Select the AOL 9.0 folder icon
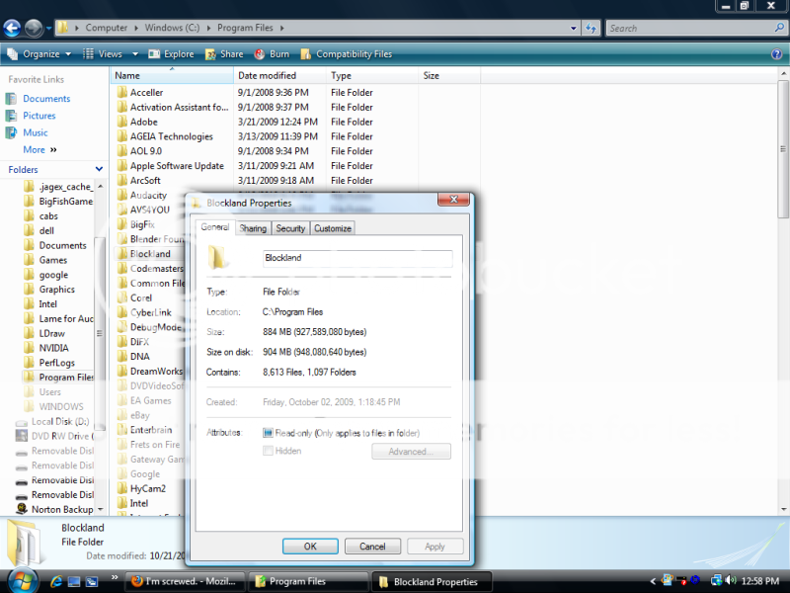The image size is (790, 593). (121, 151)
